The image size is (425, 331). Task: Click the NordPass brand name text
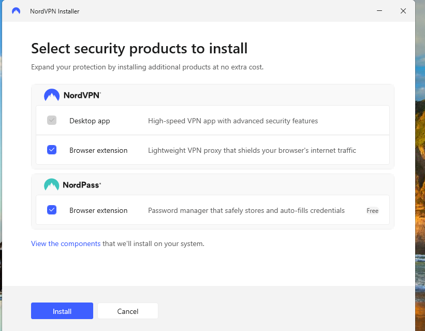[x=82, y=185]
